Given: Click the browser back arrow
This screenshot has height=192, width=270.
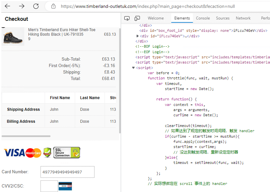Looking at the screenshot, I should coord(8,6).
